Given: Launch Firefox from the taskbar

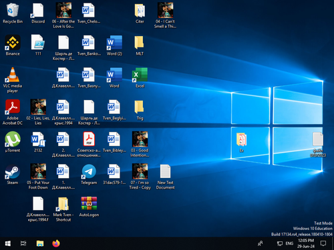Looking at the screenshot, I should click(56, 243).
